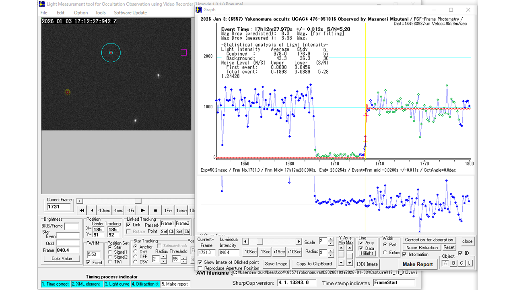Click the Make Report button
Screen dimensions: 515x290
[x=418, y=264]
